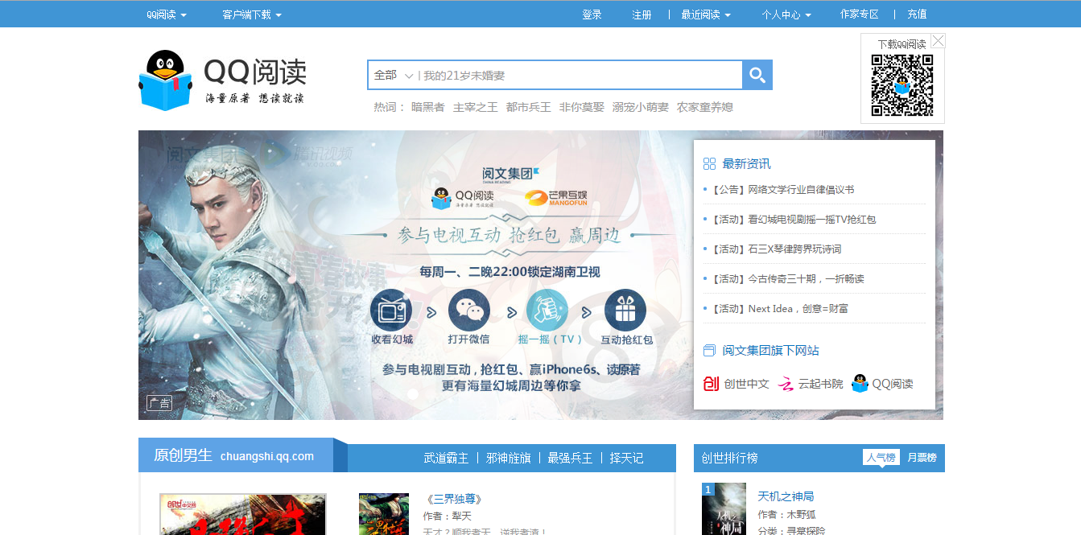Click hot word 主宰之王

[x=475, y=107]
